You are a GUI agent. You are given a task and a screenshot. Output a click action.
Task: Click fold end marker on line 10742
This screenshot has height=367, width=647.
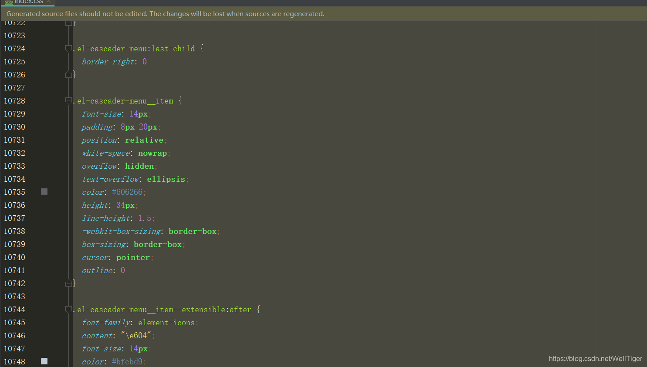(x=68, y=284)
